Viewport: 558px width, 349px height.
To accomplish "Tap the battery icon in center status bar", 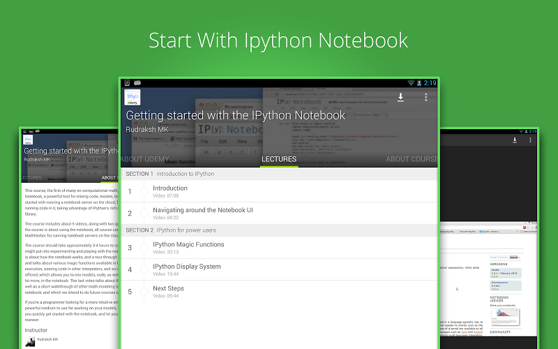I will tap(419, 83).
